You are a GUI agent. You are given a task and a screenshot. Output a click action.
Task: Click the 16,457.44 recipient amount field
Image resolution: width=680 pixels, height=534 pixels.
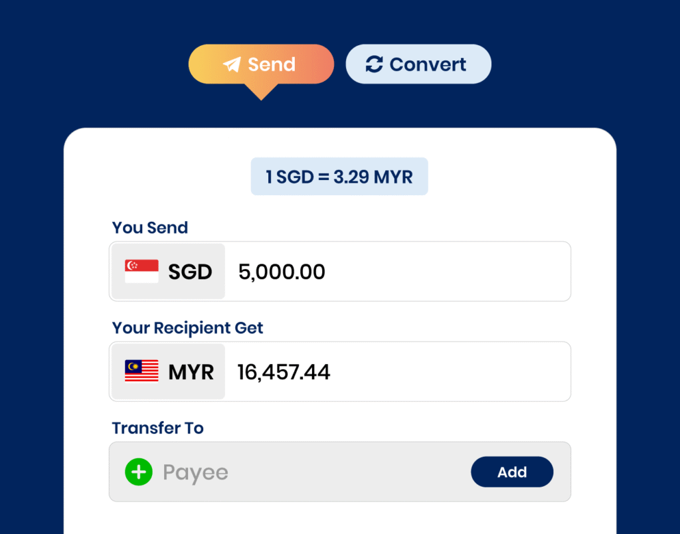point(397,371)
